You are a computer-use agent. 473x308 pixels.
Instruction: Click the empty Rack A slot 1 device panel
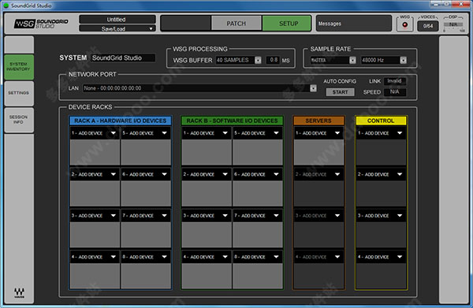[x=95, y=151]
